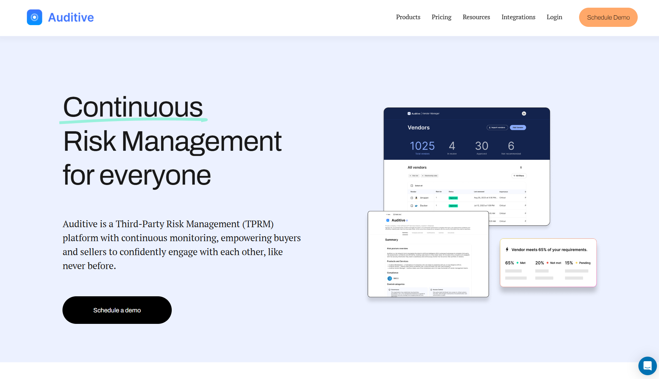Select the Governance shield icon
Image resolution: width=659 pixels, height=379 pixels.
point(389,290)
